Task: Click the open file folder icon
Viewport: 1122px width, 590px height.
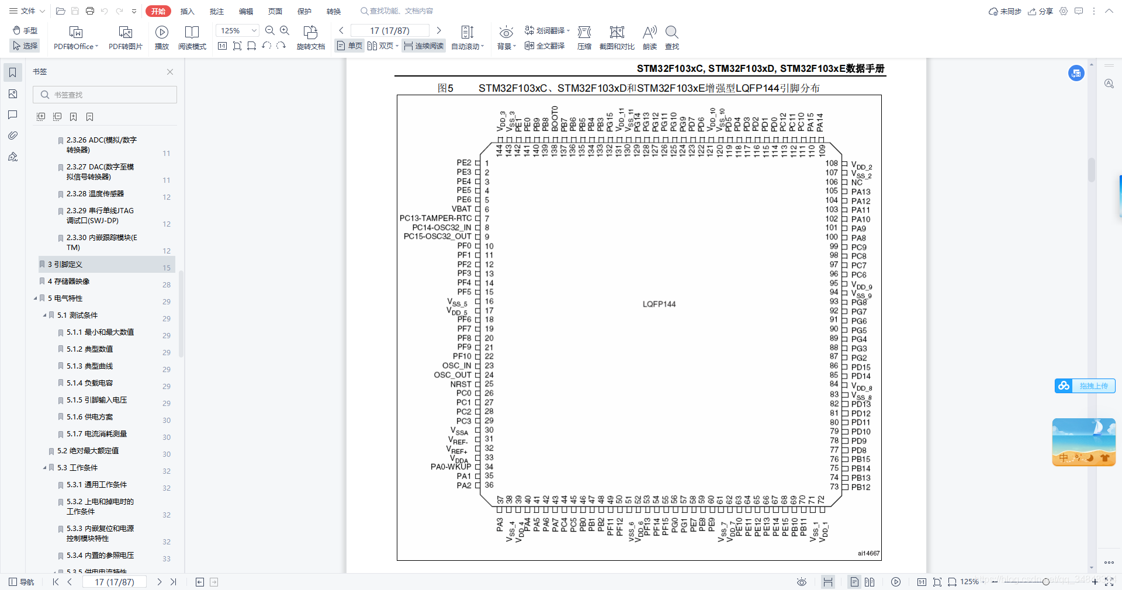Action: pos(60,11)
